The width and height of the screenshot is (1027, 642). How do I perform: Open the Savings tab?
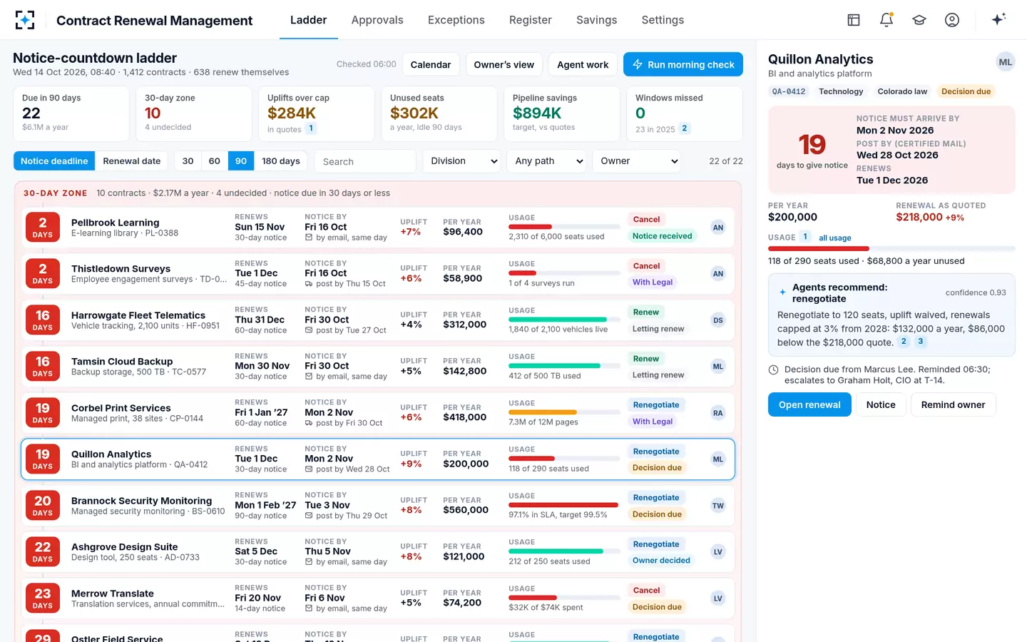click(597, 20)
